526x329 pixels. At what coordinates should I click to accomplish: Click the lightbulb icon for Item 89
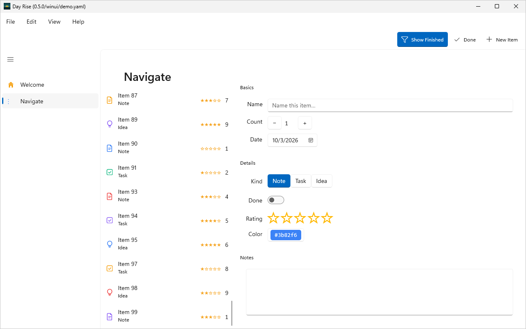coord(110,124)
